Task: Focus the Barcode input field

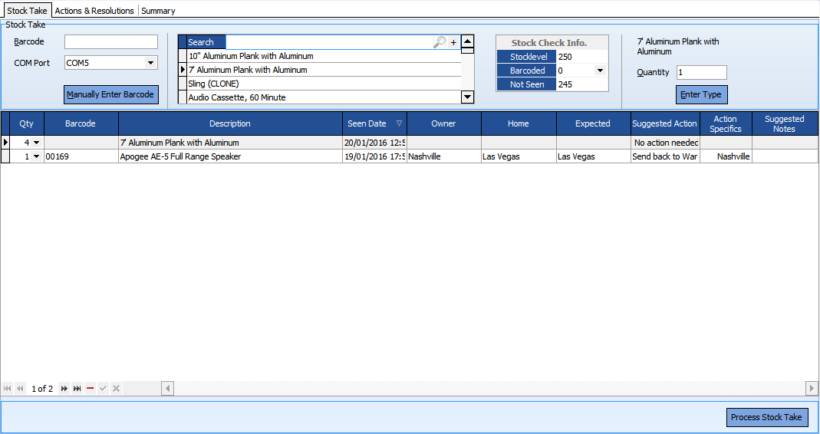Action: coord(111,42)
